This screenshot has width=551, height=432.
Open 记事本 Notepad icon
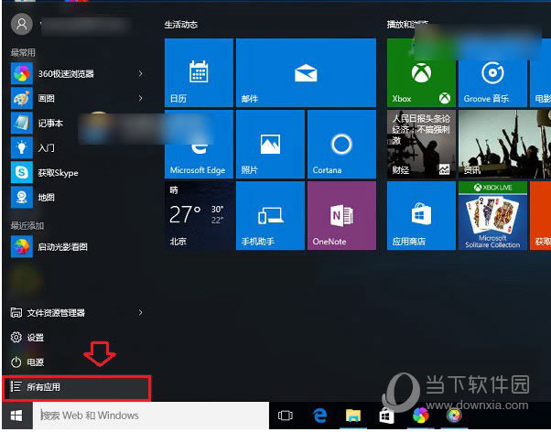(x=22, y=123)
